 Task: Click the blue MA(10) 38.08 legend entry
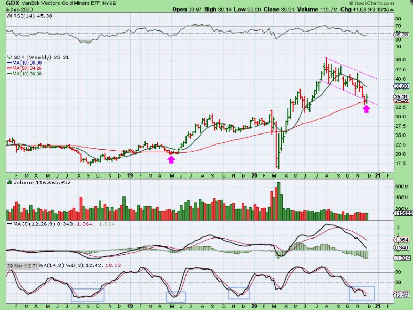coord(25,63)
